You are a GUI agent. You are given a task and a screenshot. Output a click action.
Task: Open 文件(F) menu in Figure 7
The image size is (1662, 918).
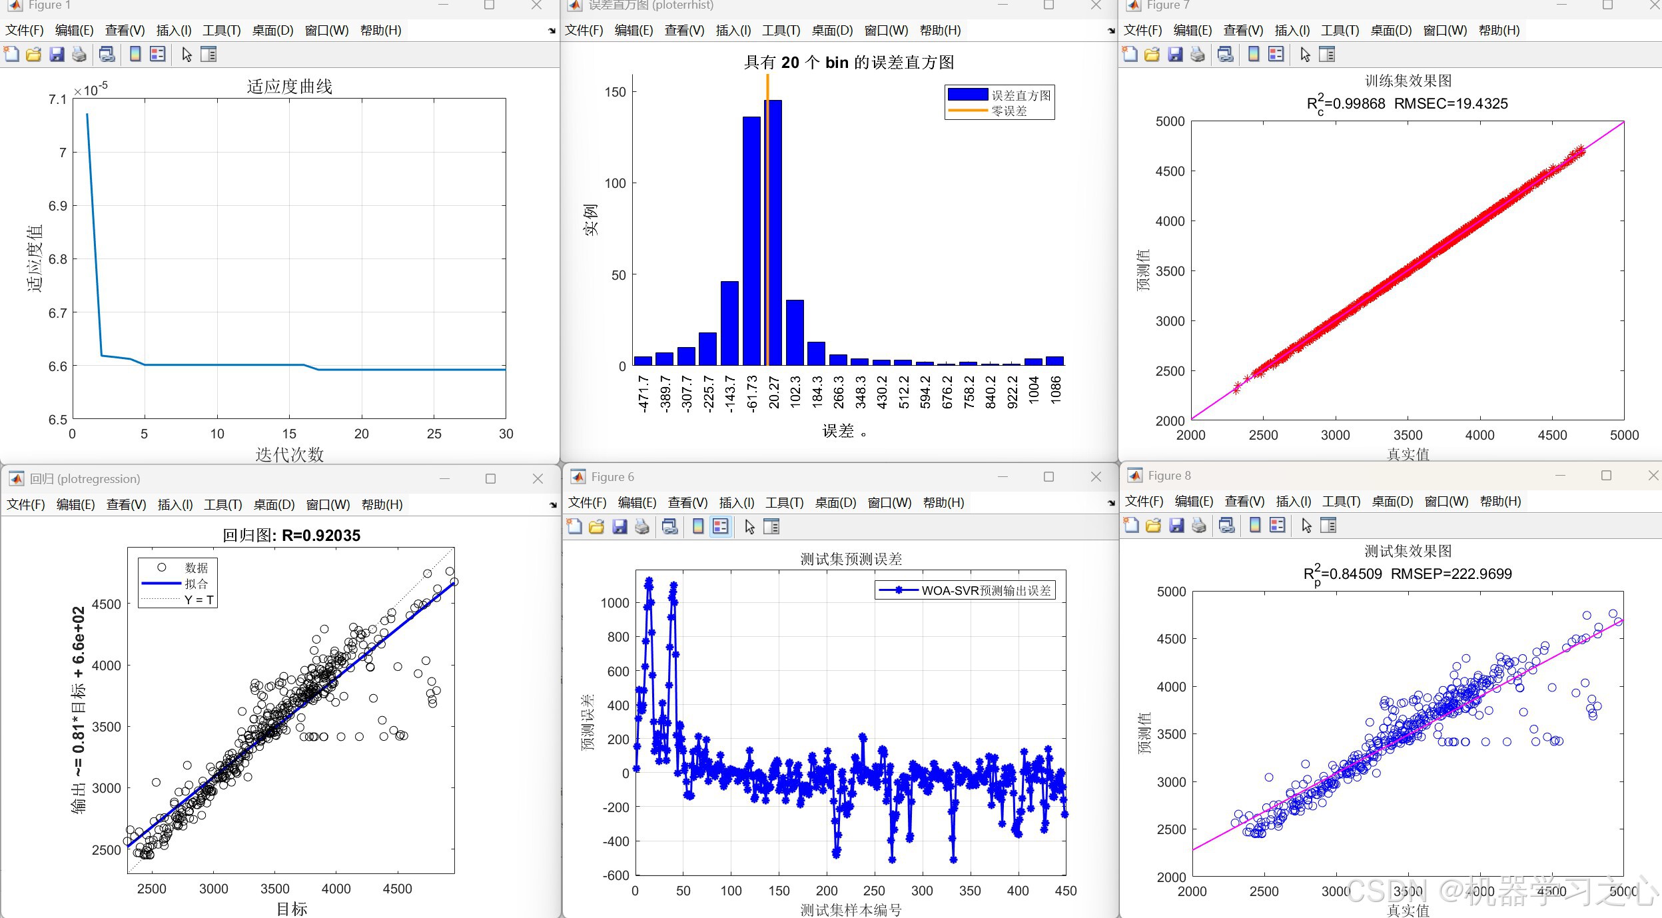pyautogui.click(x=1142, y=31)
